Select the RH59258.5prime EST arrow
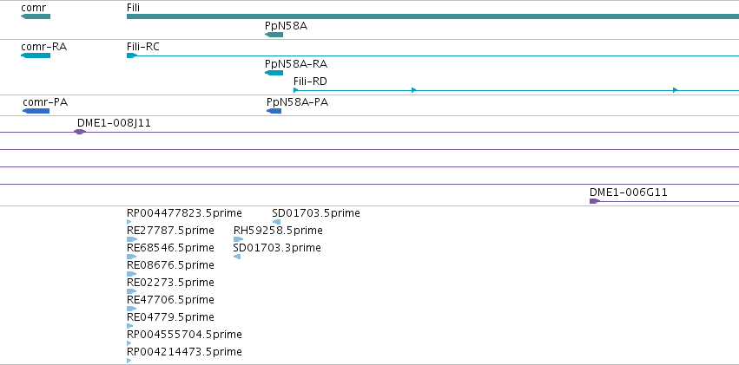The height and width of the screenshot is (365, 739). tap(239, 239)
